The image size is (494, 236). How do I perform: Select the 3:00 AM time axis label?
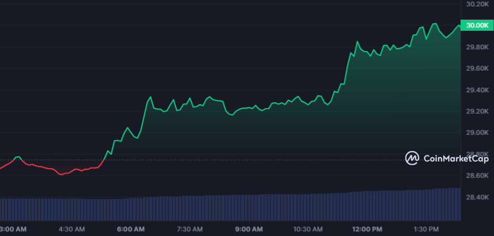click(x=13, y=229)
